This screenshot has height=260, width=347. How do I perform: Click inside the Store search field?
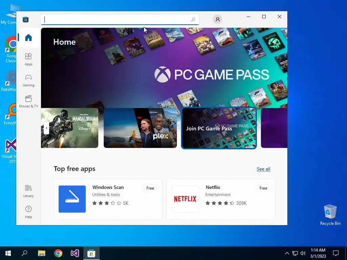point(120,19)
